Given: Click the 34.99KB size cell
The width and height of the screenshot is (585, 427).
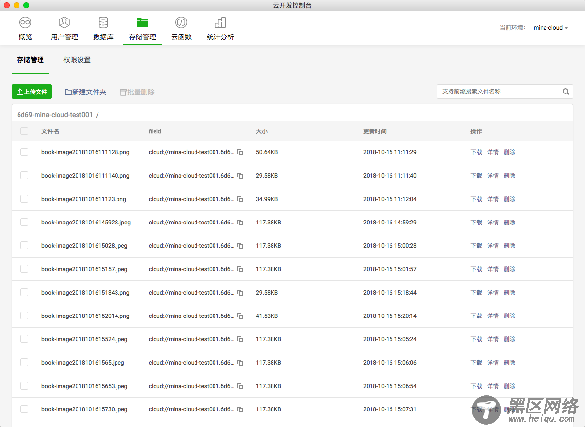Looking at the screenshot, I should pos(267,199).
